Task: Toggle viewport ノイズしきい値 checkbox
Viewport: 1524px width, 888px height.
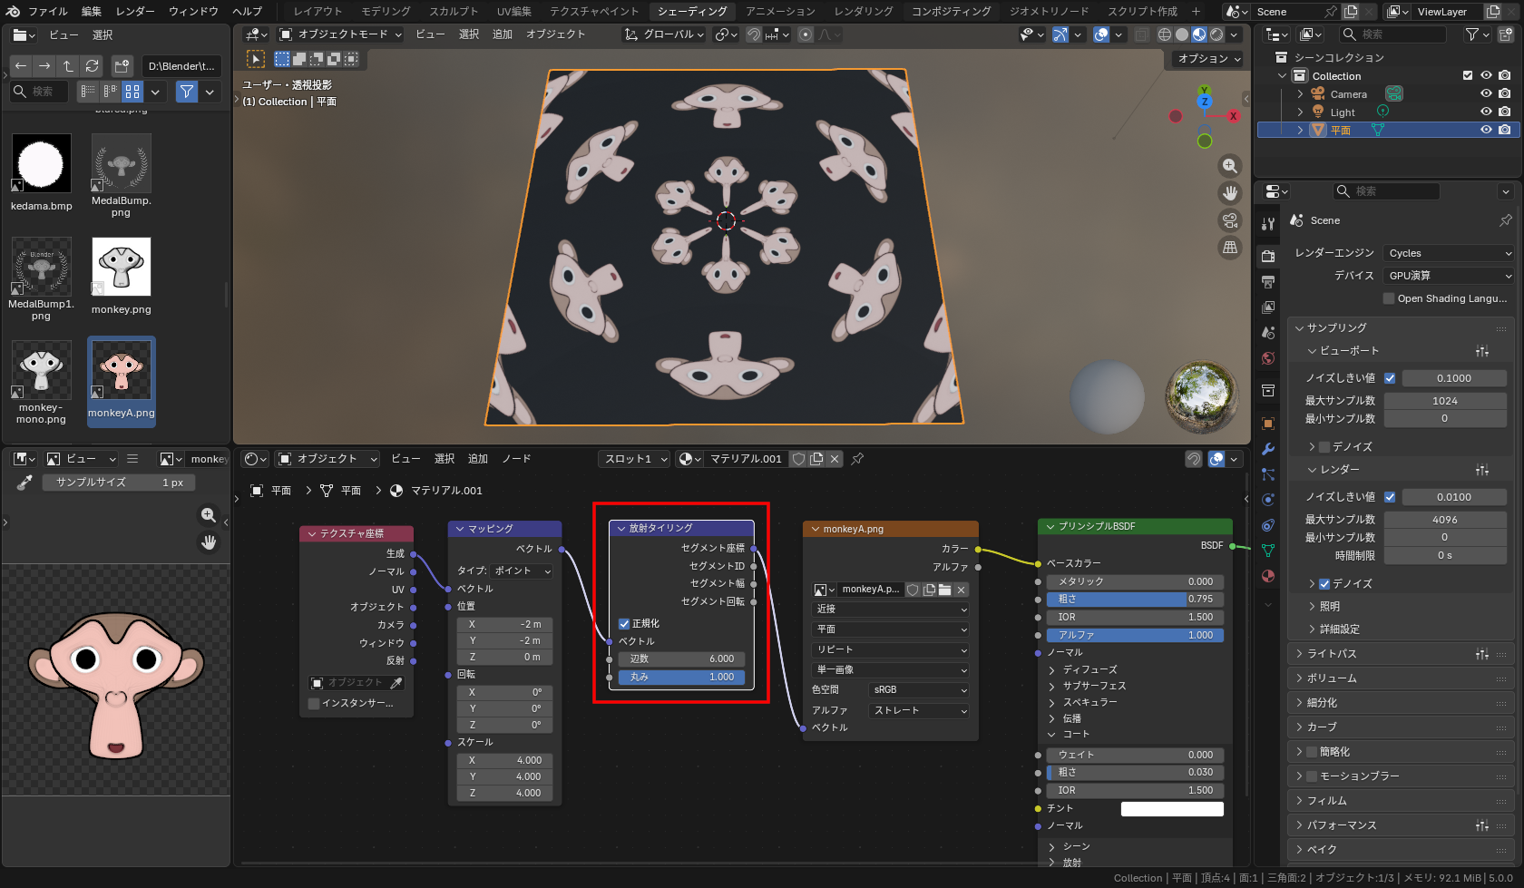Action: [x=1390, y=378]
